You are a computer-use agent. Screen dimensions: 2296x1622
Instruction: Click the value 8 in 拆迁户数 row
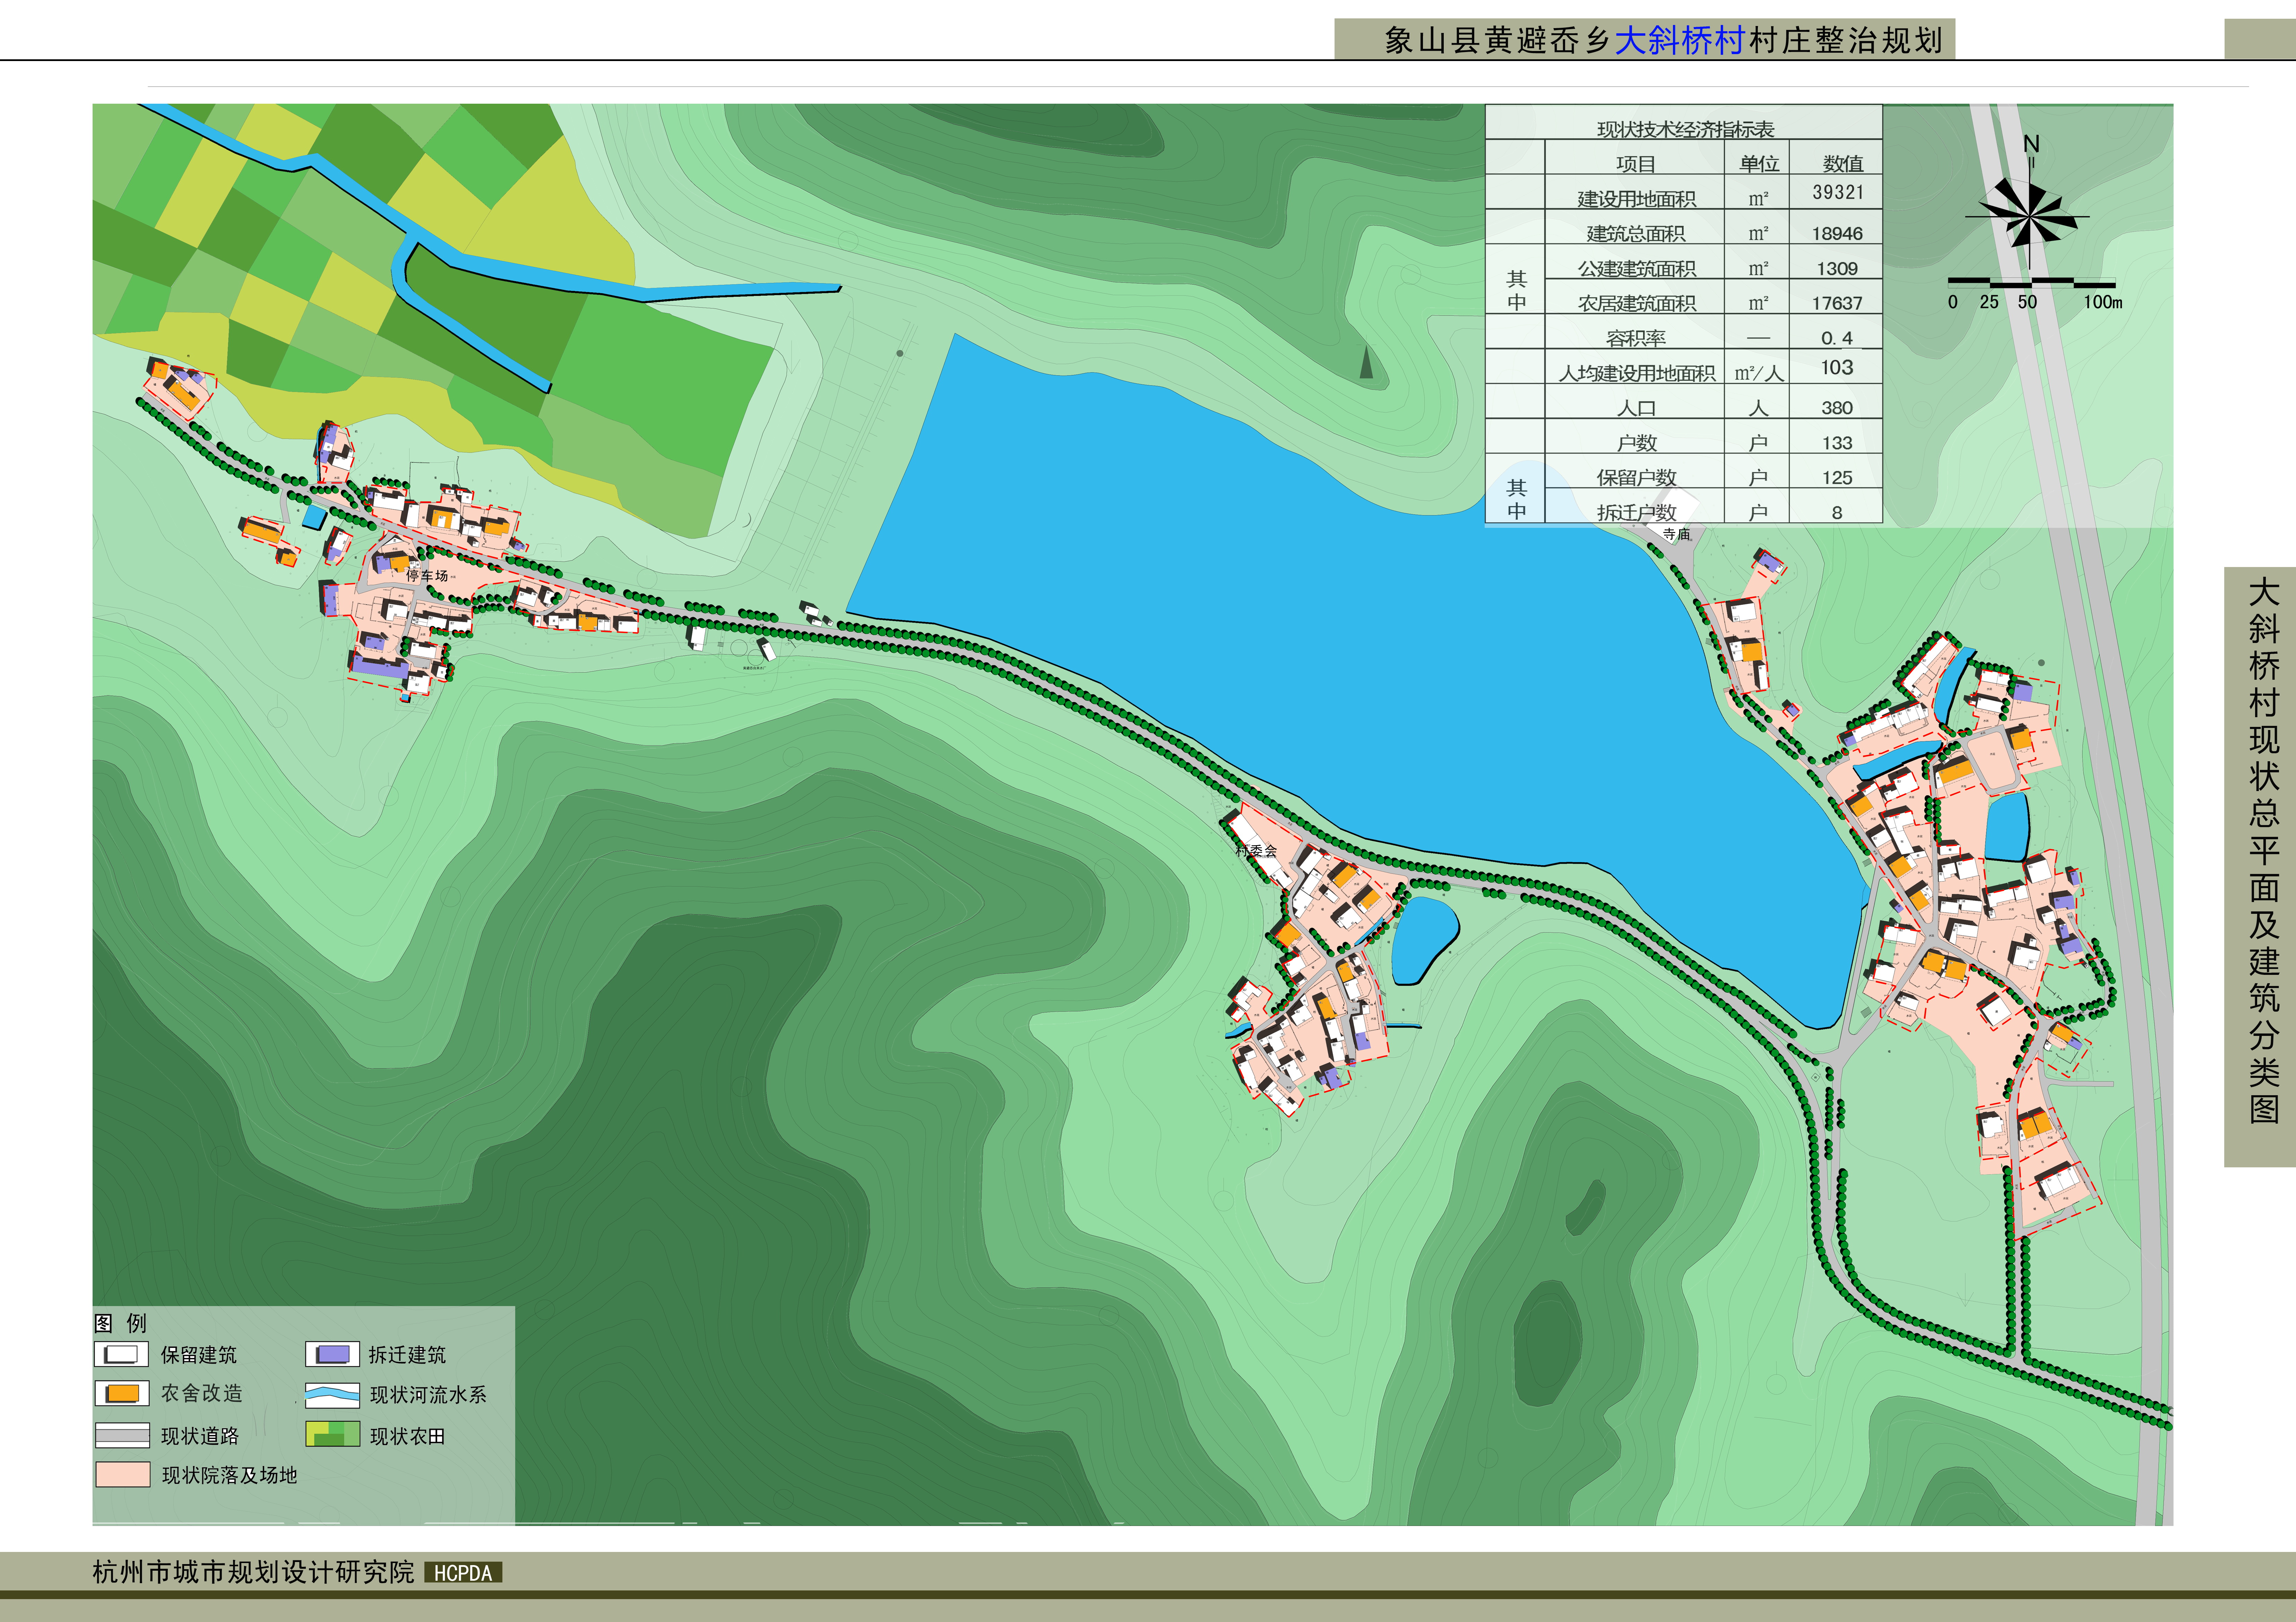tap(1837, 513)
